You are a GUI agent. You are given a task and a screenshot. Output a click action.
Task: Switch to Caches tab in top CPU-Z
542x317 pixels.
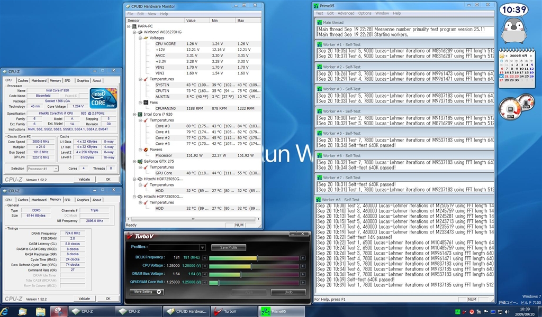point(23,80)
